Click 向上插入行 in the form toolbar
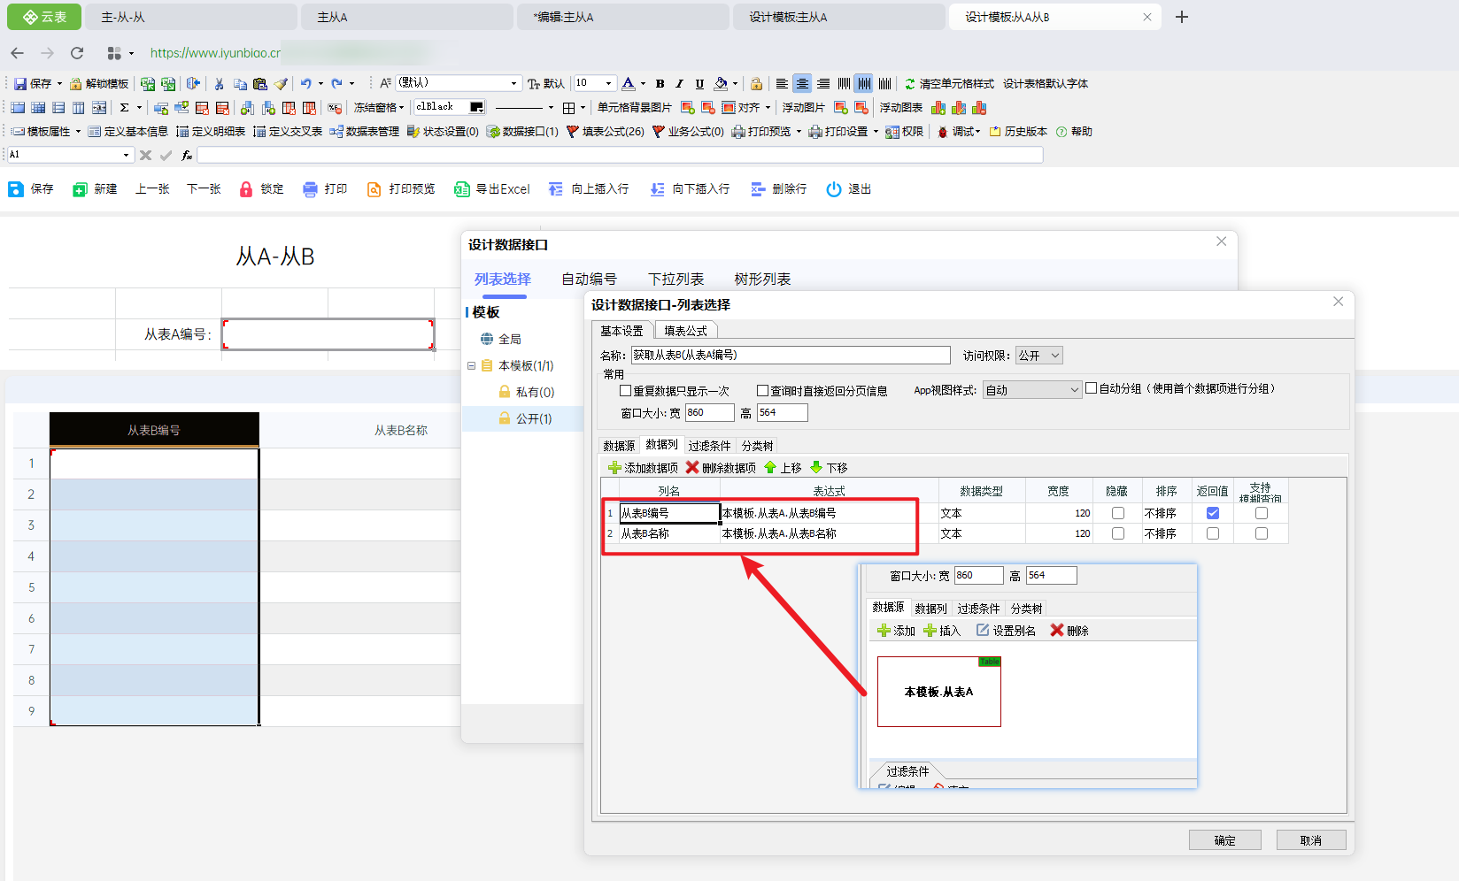Screen dimensions: 1459x881 pos(589,189)
